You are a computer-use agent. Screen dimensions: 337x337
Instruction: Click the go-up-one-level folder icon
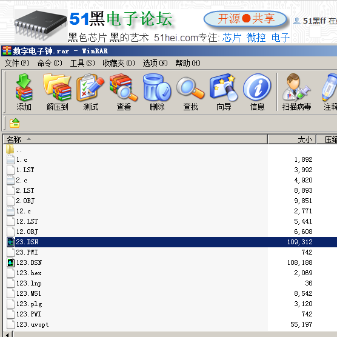[x=15, y=123]
